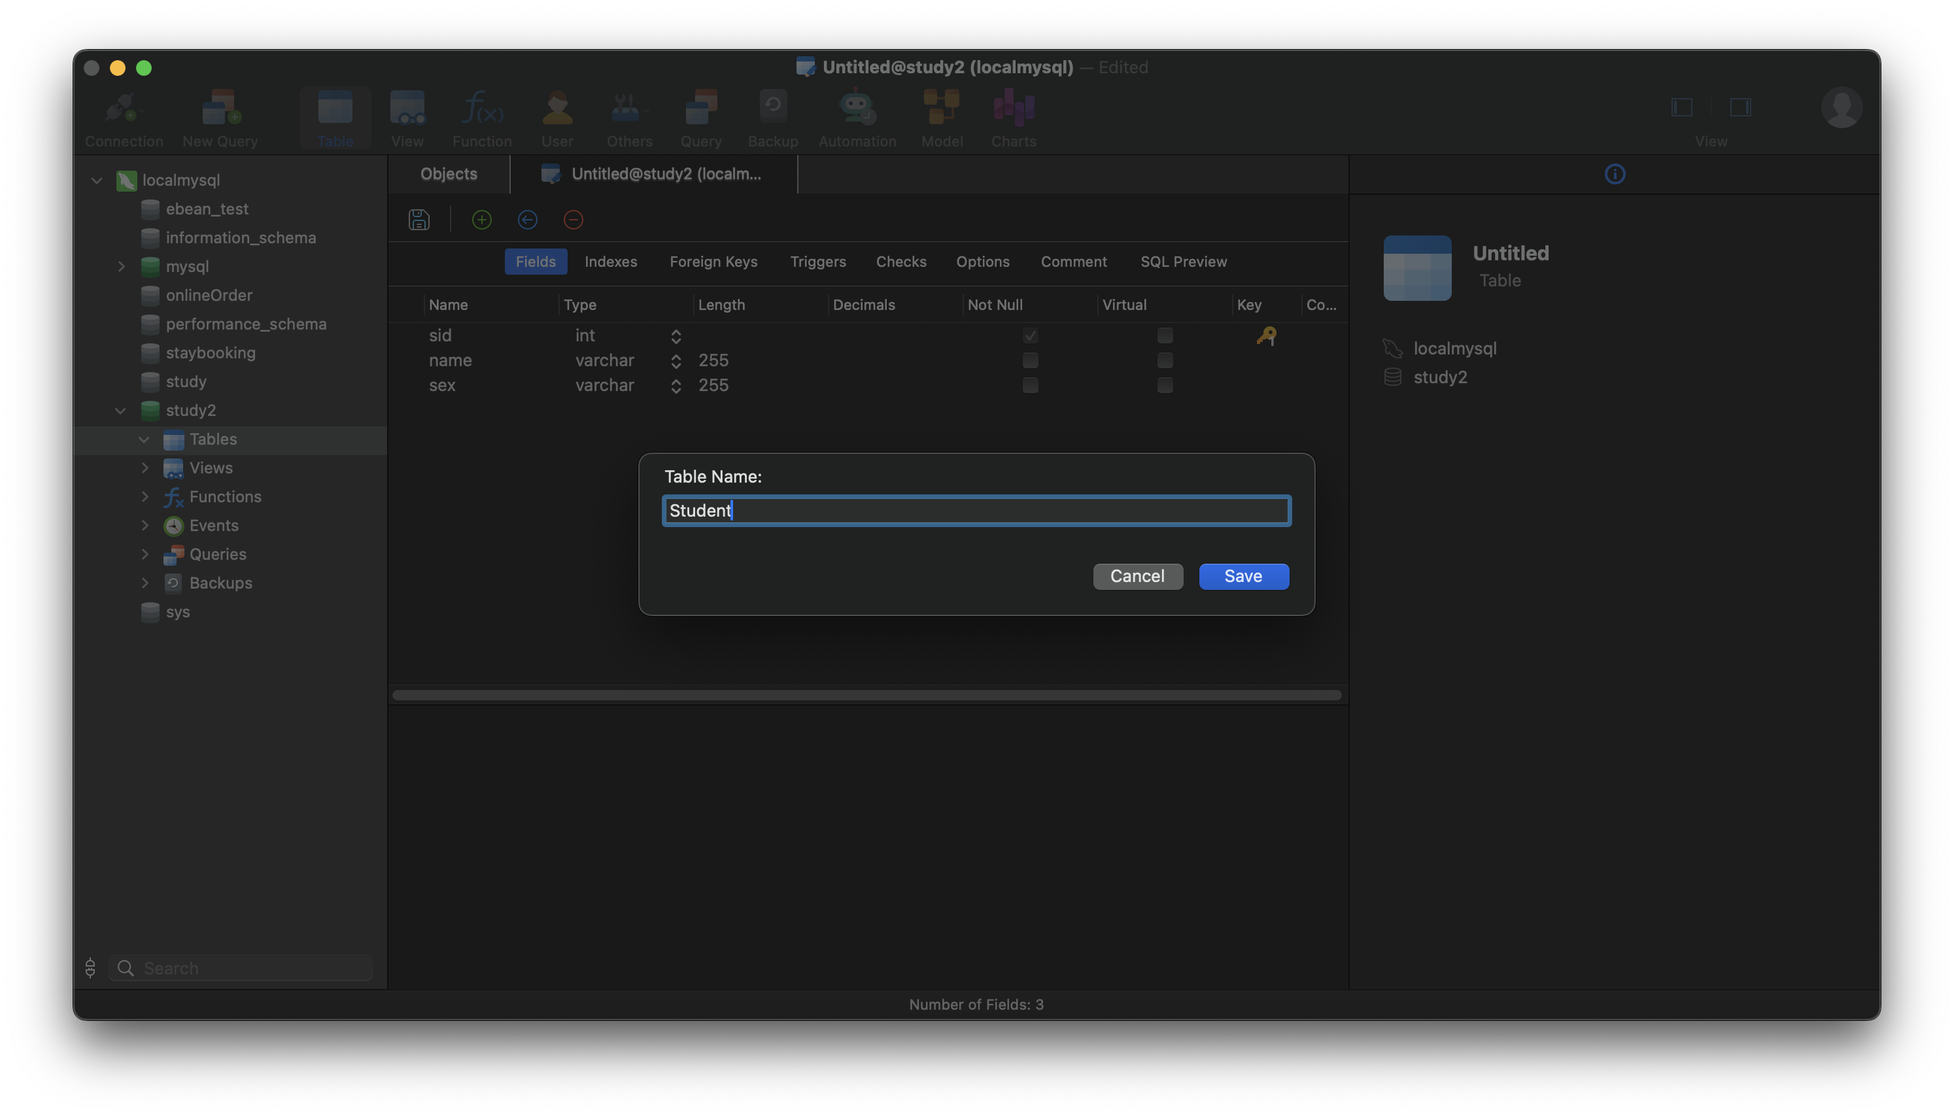The width and height of the screenshot is (1954, 1117).
Task: Click the Save button in the dialog
Action: [1243, 576]
